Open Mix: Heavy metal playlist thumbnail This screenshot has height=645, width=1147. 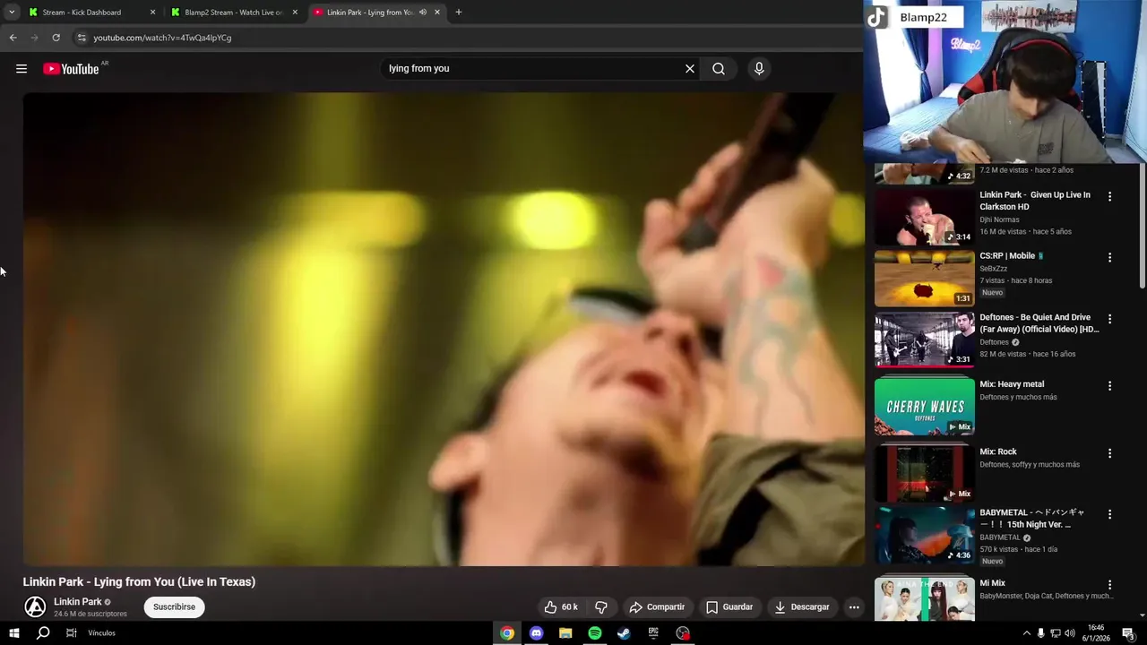pyautogui.click(x=925, y=407)
